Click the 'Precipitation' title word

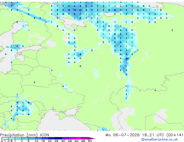[12, 135]
